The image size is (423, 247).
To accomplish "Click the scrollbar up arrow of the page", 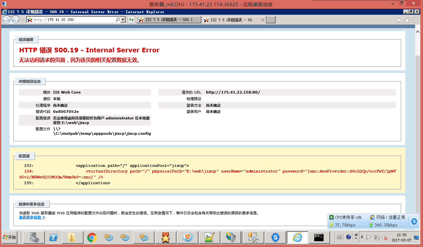I will [418, 32].
